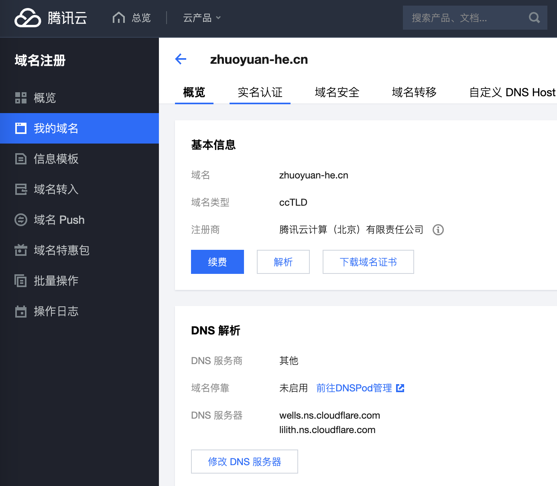Click the DNS 解析 section heading

point(215,330)
